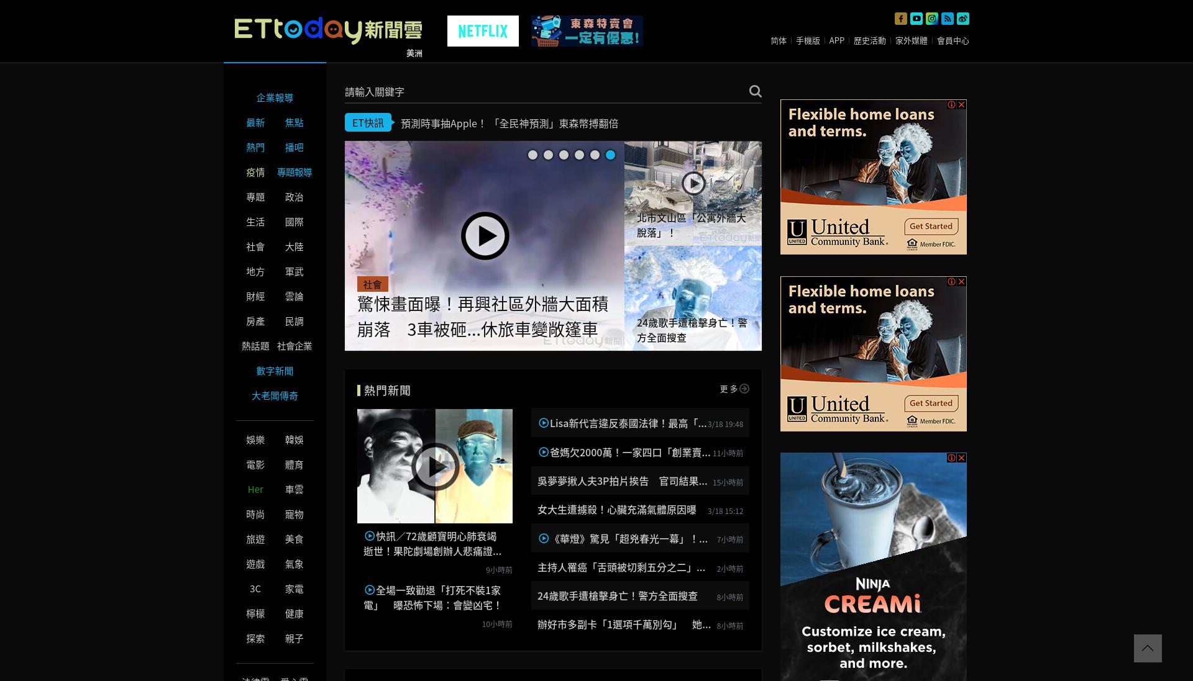Close the Ninja Creami ad

[x=961, y=458]
